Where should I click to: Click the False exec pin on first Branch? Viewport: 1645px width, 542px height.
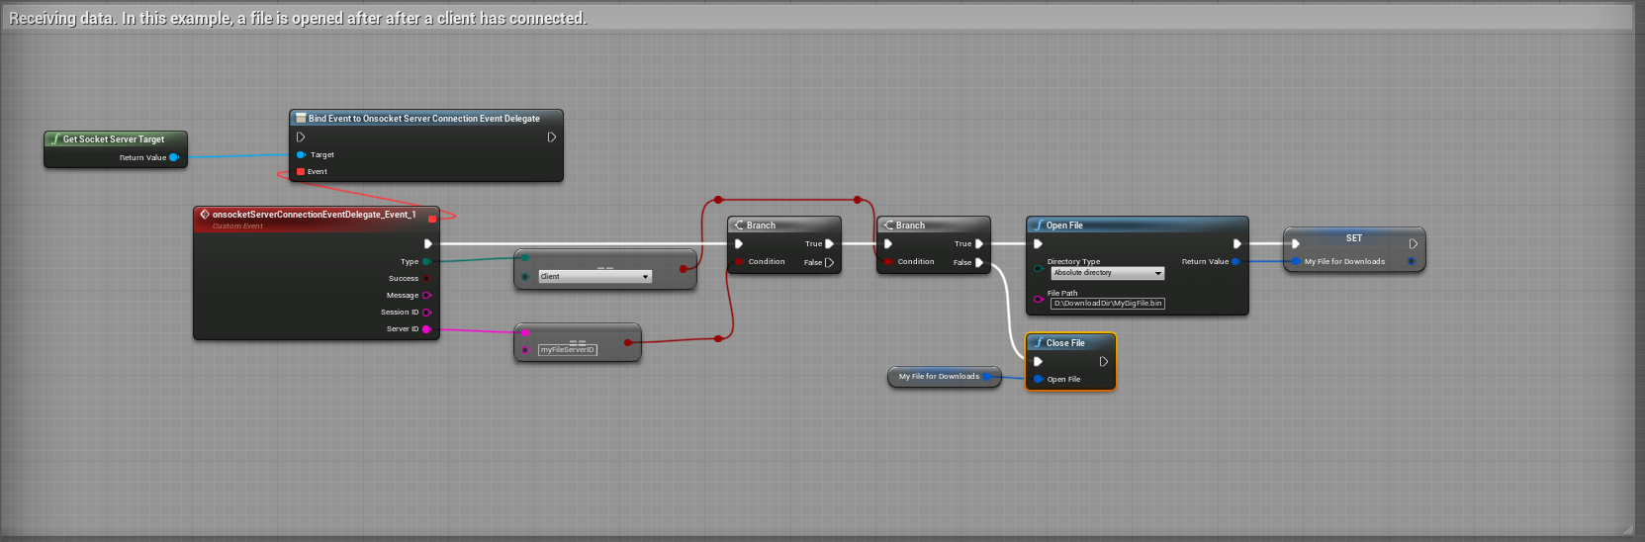click(x=829, y=262)
